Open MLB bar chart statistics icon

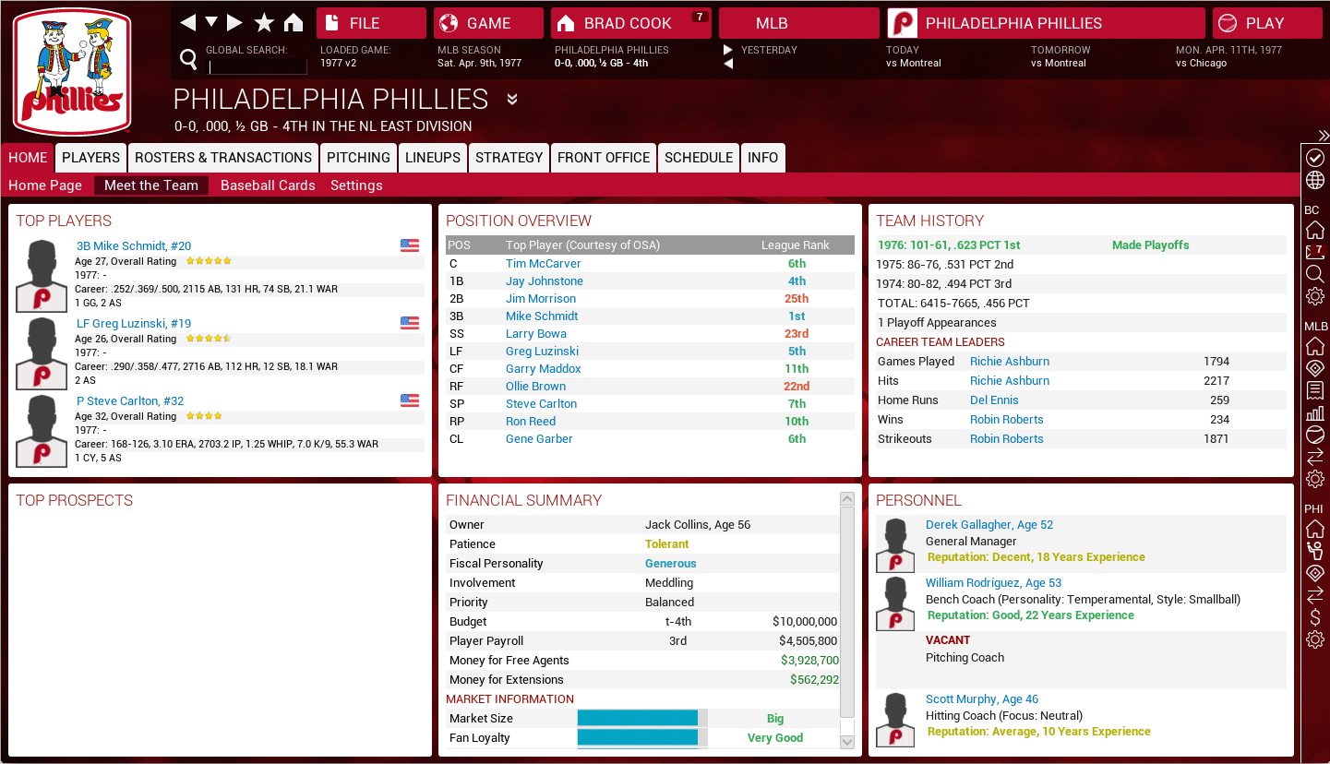click(1315, 412)
